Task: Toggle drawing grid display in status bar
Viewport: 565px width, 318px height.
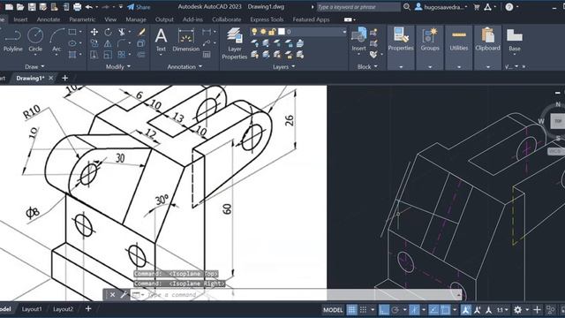Action: point(351,310)
